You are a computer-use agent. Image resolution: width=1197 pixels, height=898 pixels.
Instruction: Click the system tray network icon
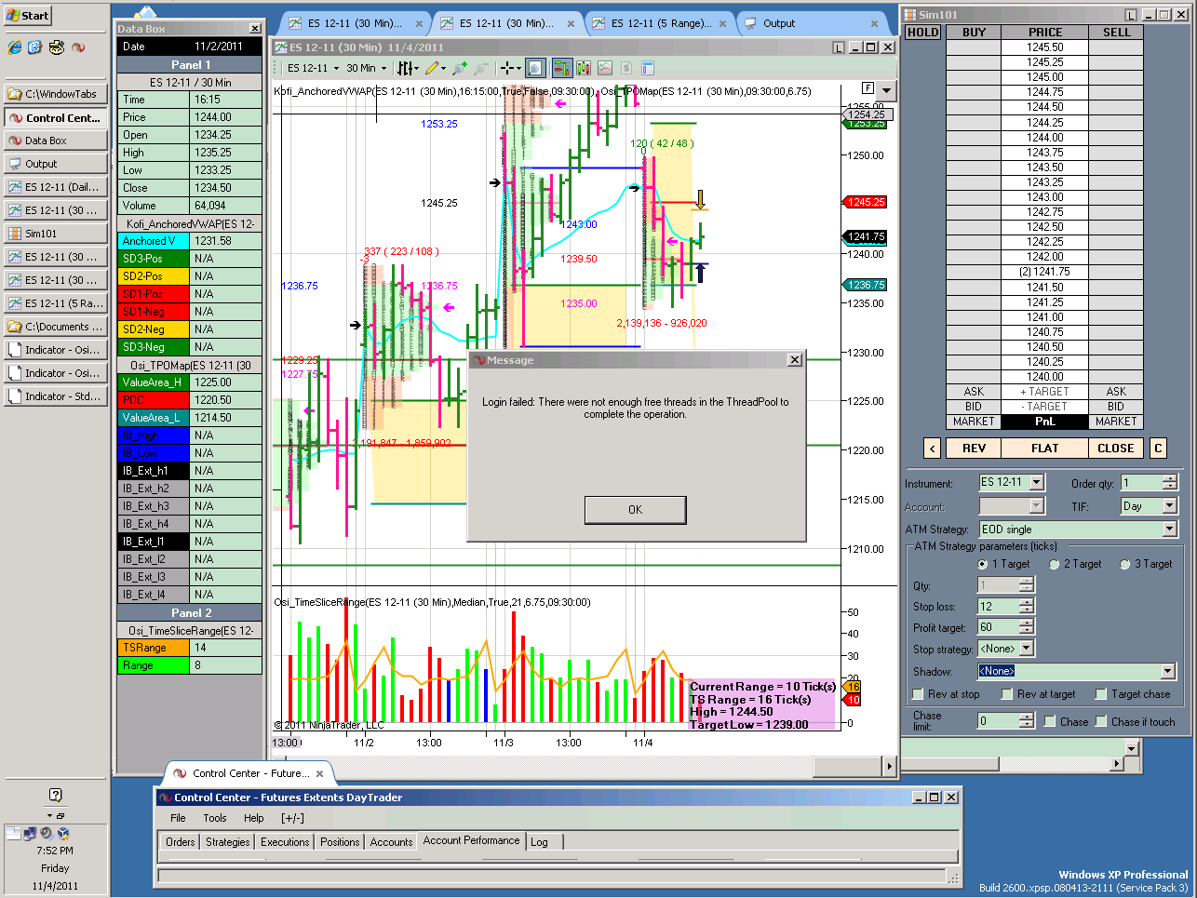(x=30, y=833)
